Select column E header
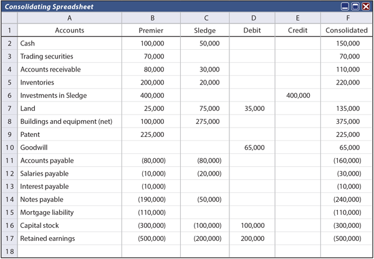This screenshot has height=259, width=374. (x=298, y=18)
